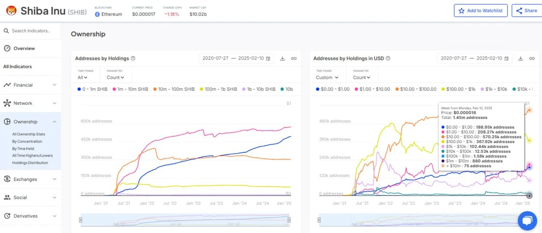
Task: Click the Social people icon
Action: 7,197
